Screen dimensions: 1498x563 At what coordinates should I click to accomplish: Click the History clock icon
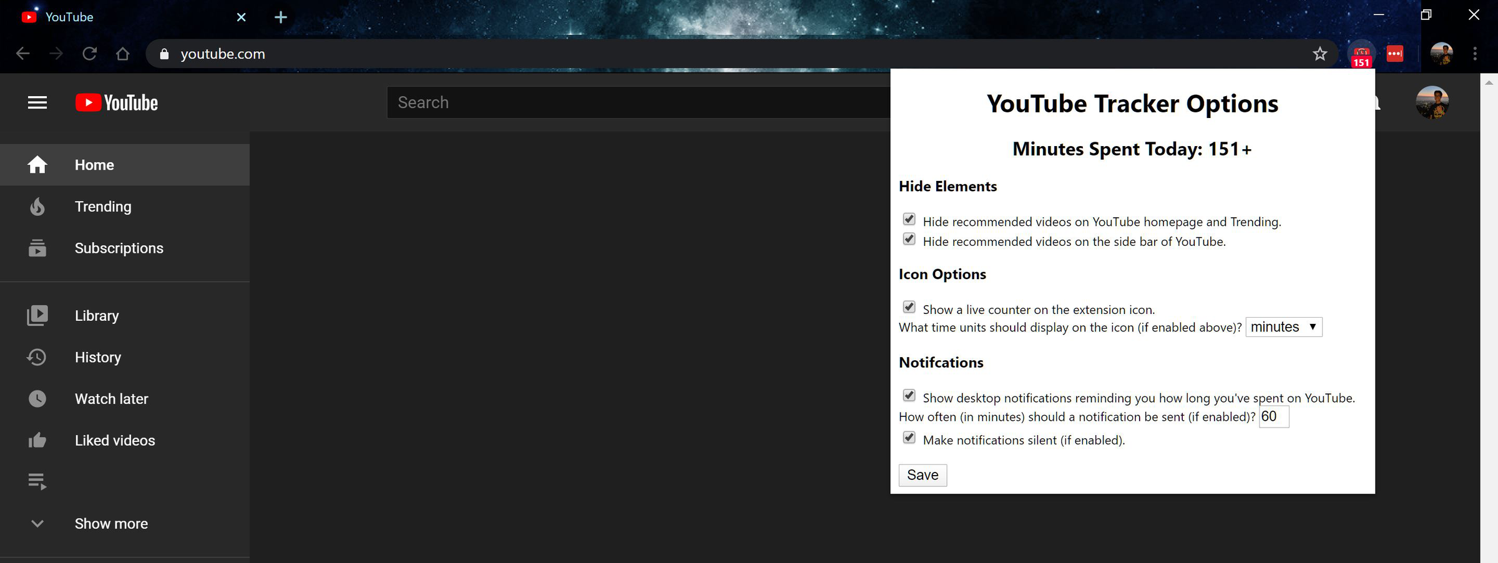click(x=36, y=357)
